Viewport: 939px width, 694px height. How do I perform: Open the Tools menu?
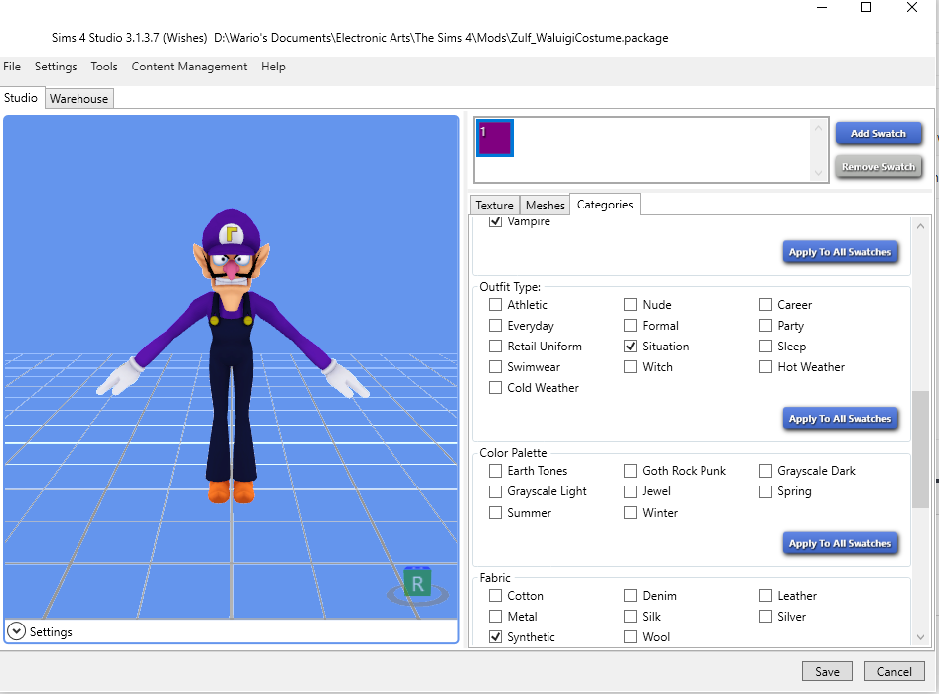point(104,67)
